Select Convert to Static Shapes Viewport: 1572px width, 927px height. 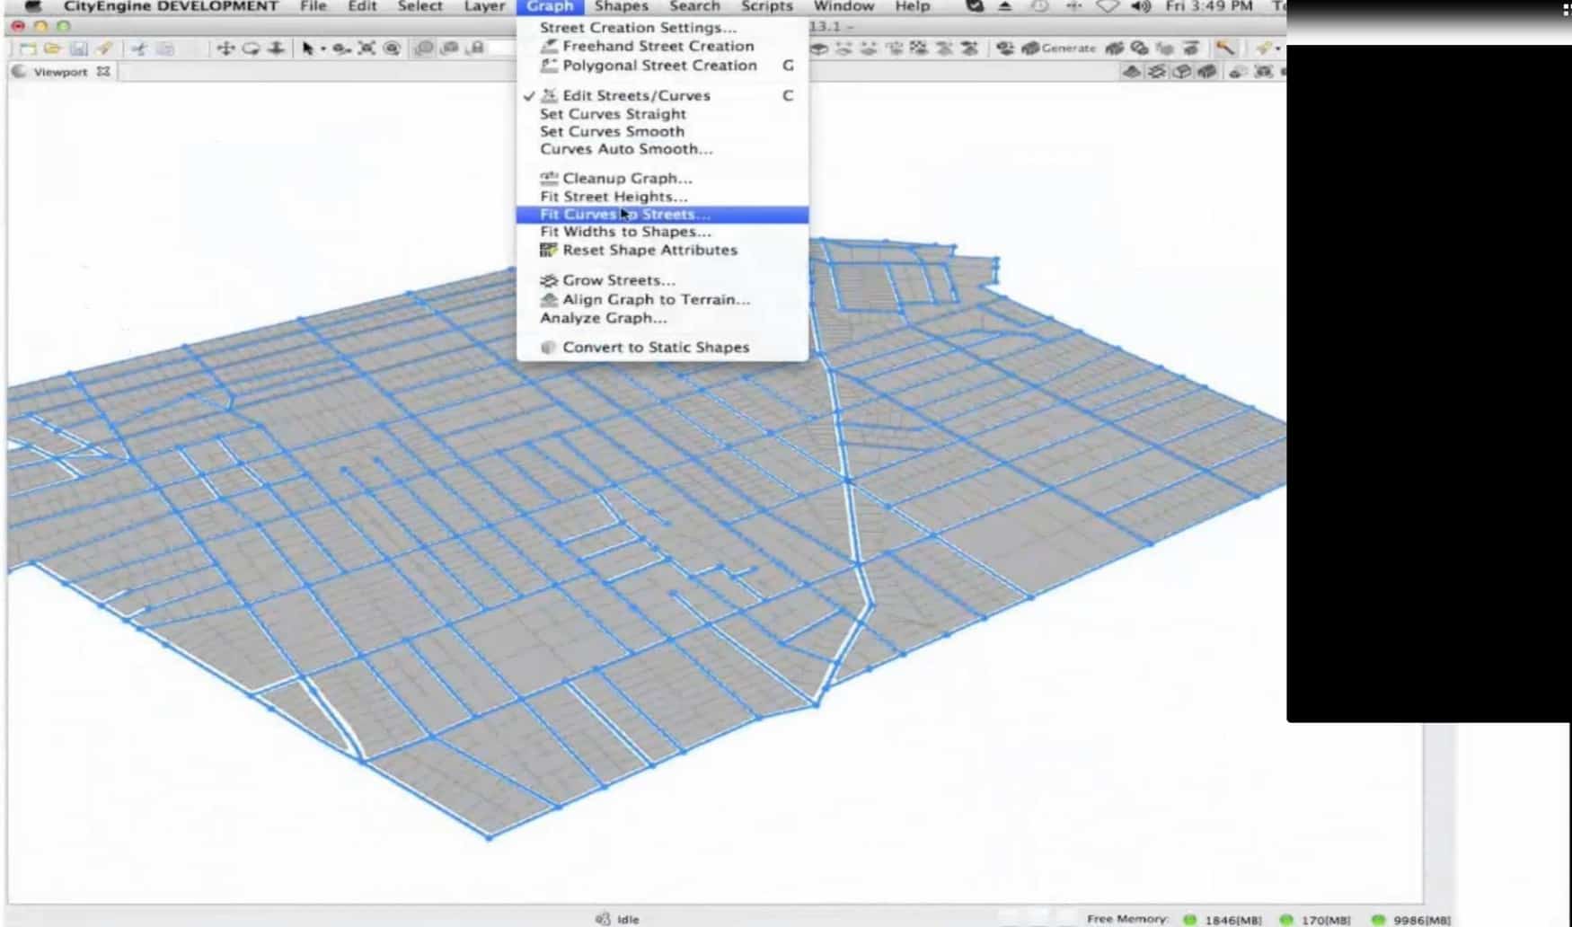tap(655, 348)
